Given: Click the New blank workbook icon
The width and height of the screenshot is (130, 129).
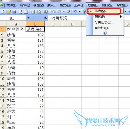Looking at the screenshot, I should (3, 11).
